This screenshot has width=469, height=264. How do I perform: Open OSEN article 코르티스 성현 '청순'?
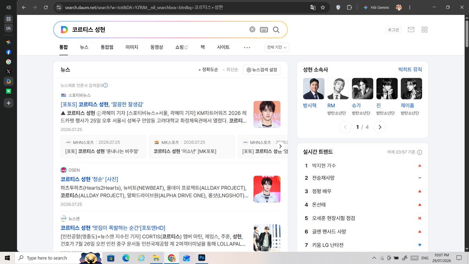[90, 179]
